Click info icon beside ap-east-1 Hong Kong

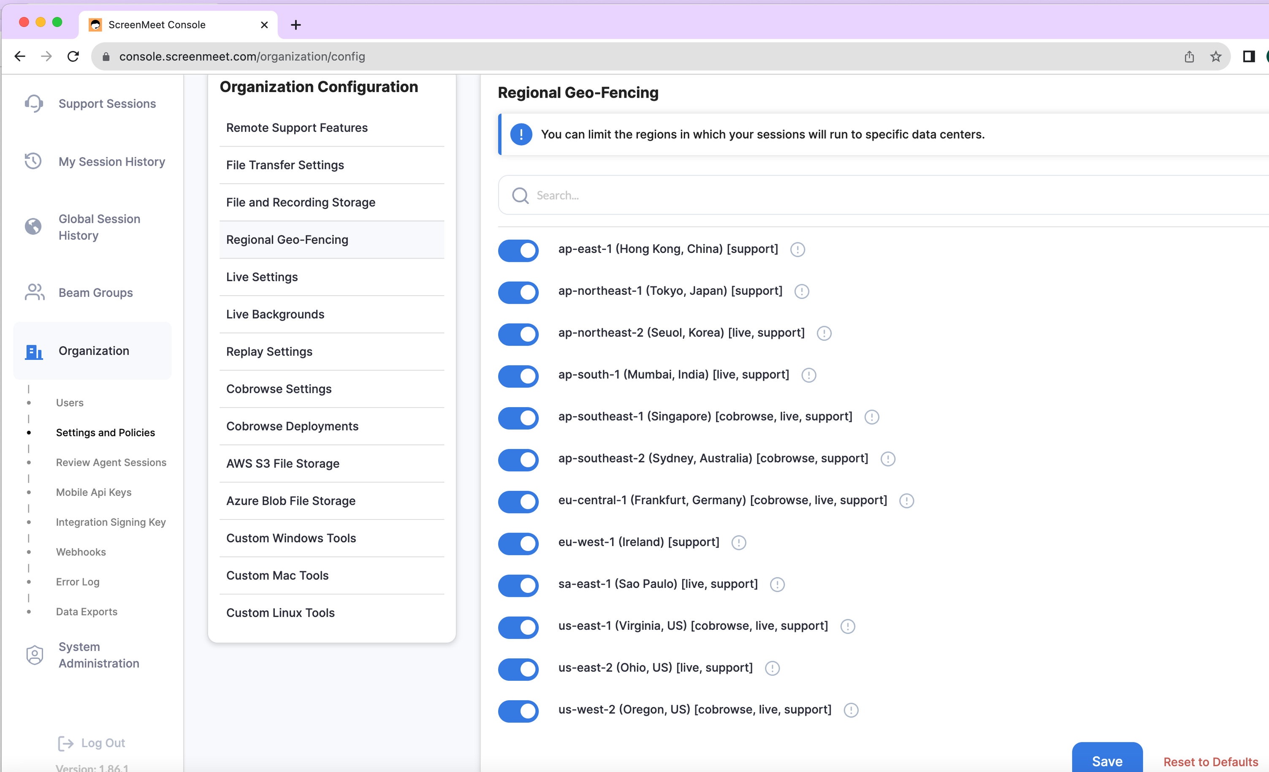point(797,250)
